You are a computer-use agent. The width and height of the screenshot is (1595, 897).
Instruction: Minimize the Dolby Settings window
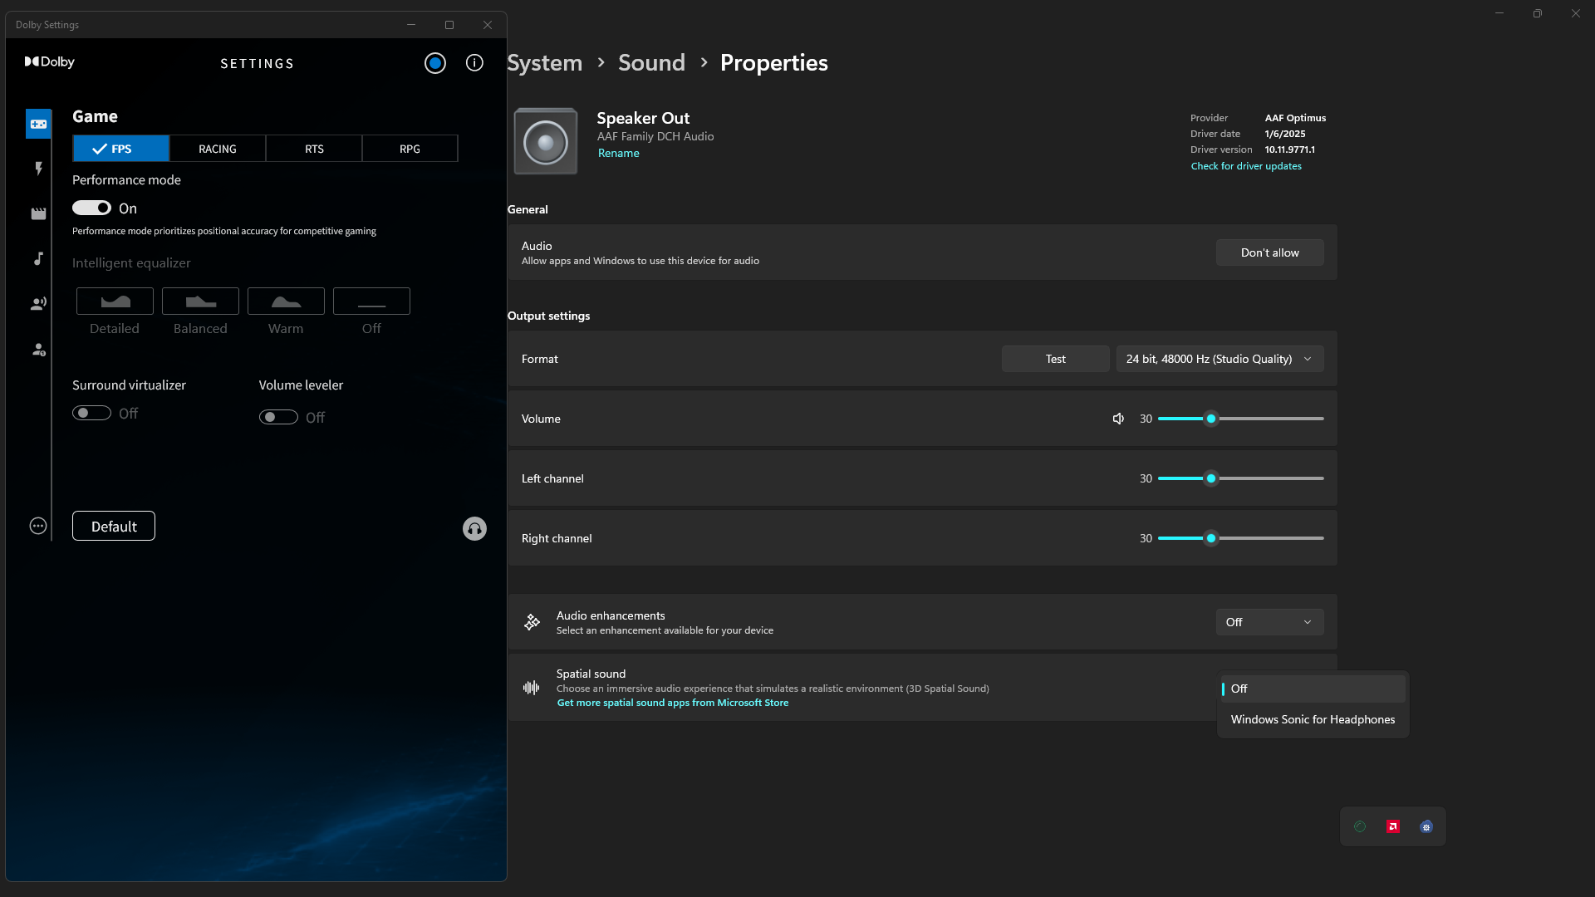[x=411, y=25]
